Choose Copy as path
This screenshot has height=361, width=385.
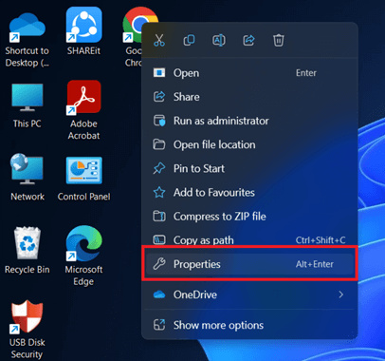point(249,239)
